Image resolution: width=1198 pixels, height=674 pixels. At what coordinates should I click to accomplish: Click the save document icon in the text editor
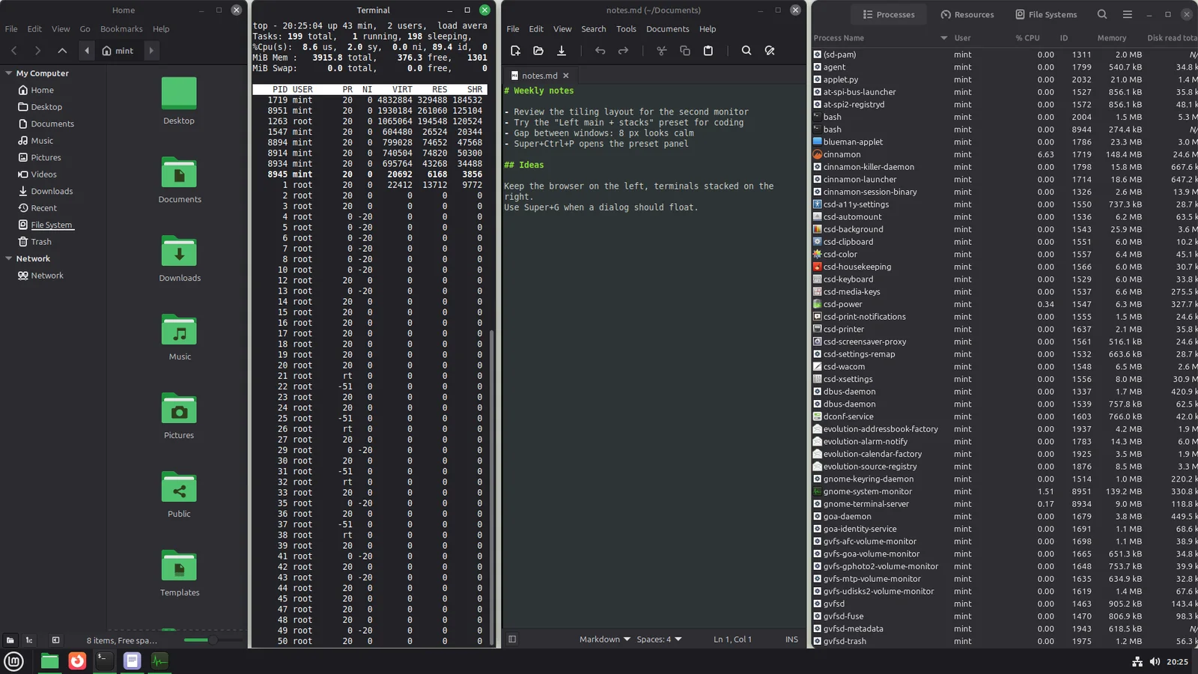pyautogui.click(x=562, y=51)
